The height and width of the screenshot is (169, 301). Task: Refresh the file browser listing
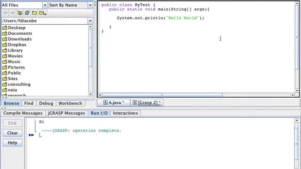point(27,13)
